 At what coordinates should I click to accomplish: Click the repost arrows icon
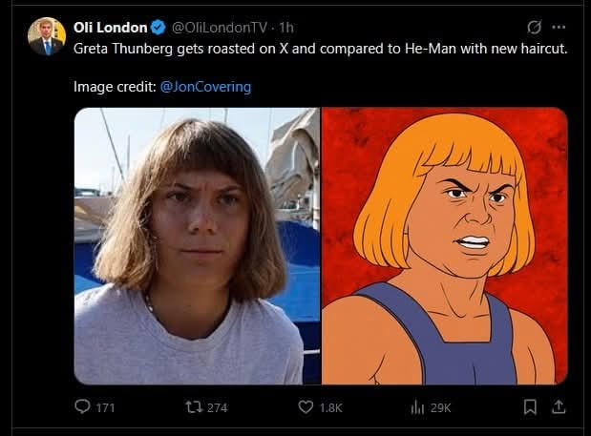pos(193,407)
